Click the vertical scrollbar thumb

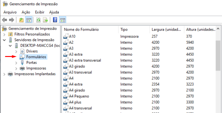coord(218,55)
